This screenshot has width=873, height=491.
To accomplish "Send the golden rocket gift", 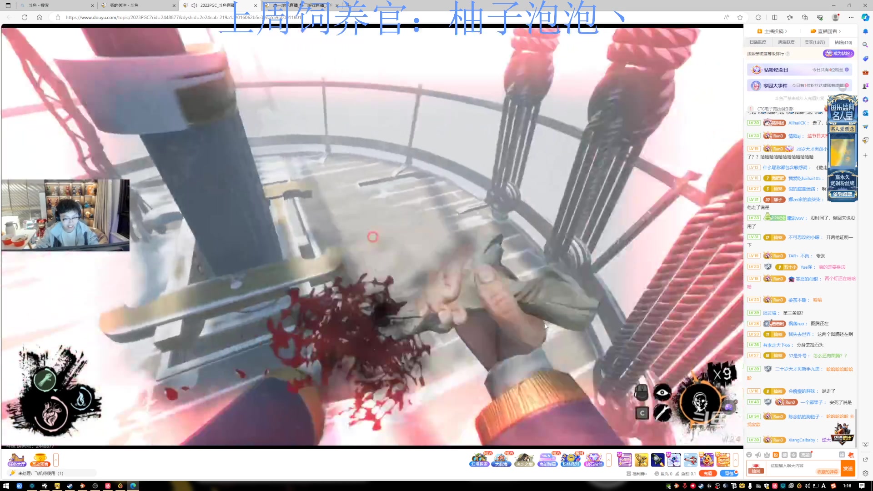I will coord(641,460).
